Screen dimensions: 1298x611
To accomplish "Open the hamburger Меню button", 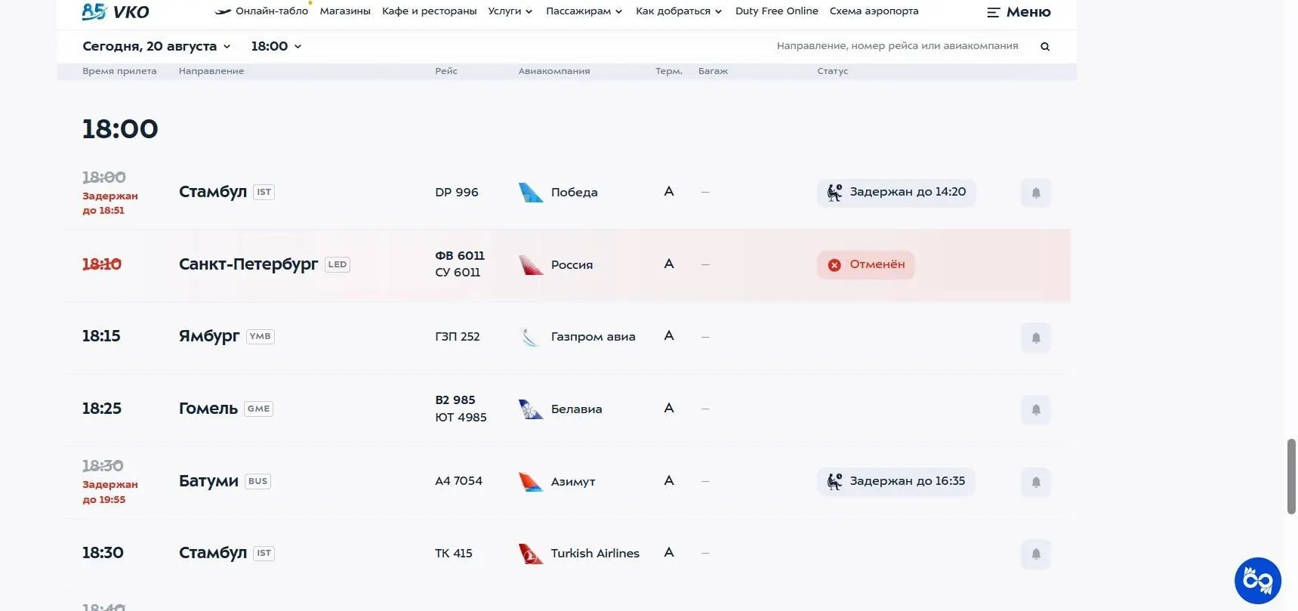I will pyautogui.click(x=1019, y=12).
